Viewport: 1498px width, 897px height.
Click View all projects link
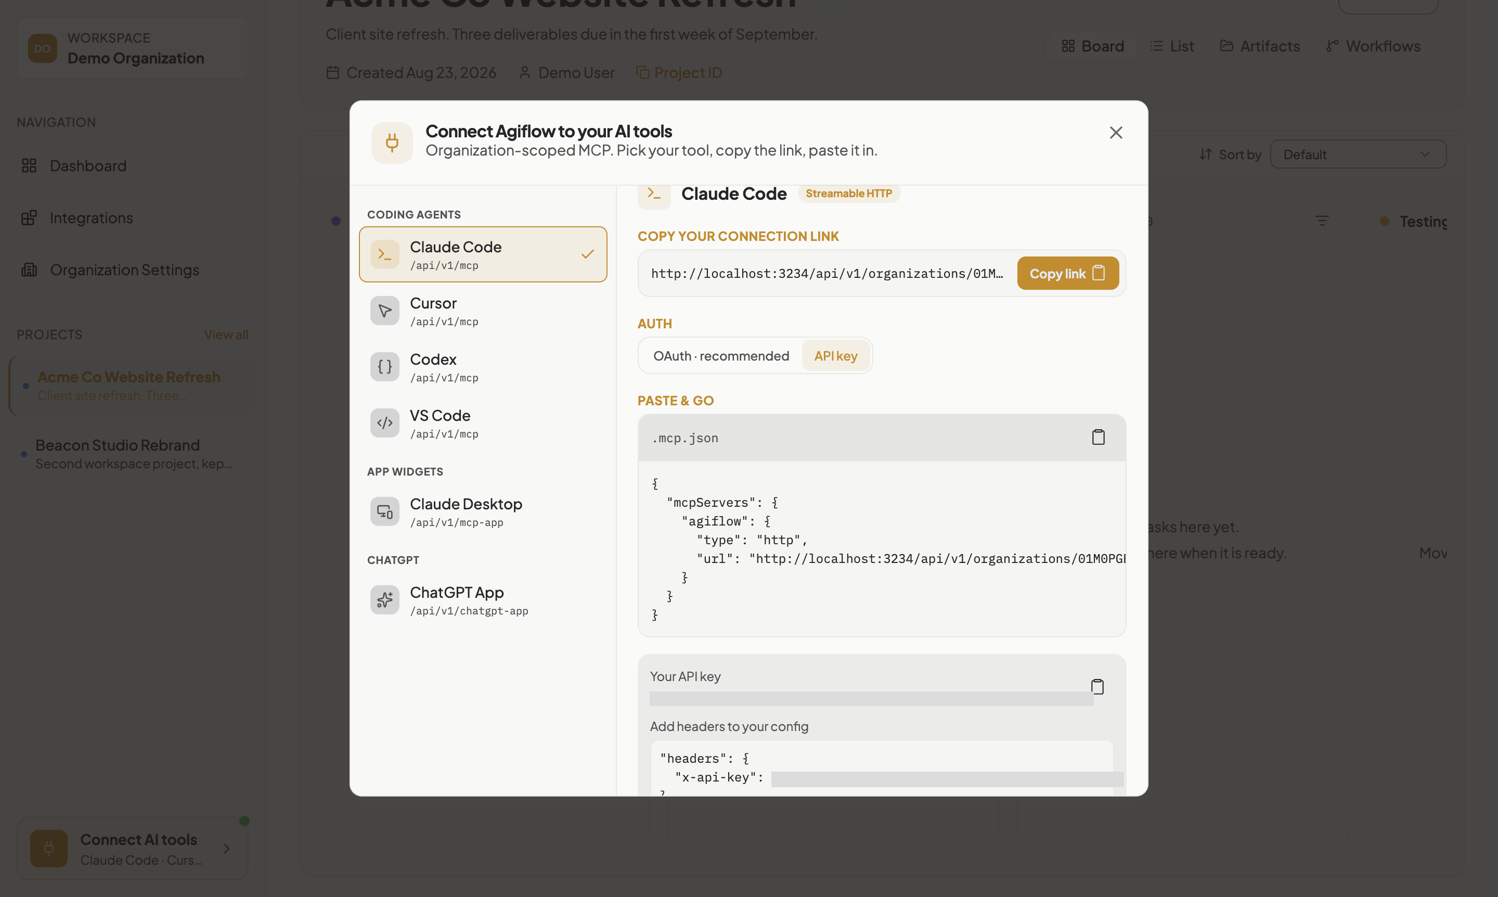coord(226,334)
